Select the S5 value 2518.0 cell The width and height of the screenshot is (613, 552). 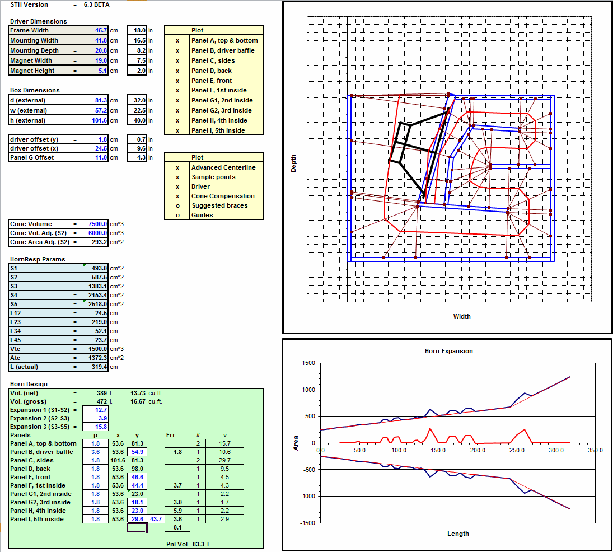(95, 304)
